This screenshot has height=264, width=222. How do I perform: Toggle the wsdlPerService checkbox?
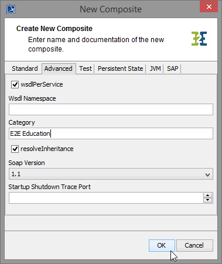click(15, 85)
